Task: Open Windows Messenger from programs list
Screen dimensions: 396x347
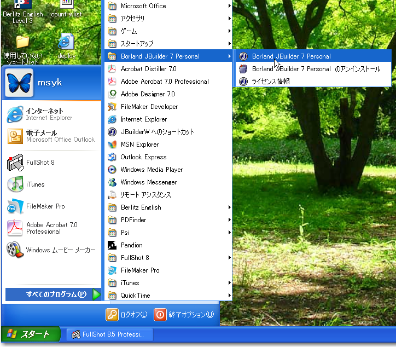Action: tap(148, 182)
